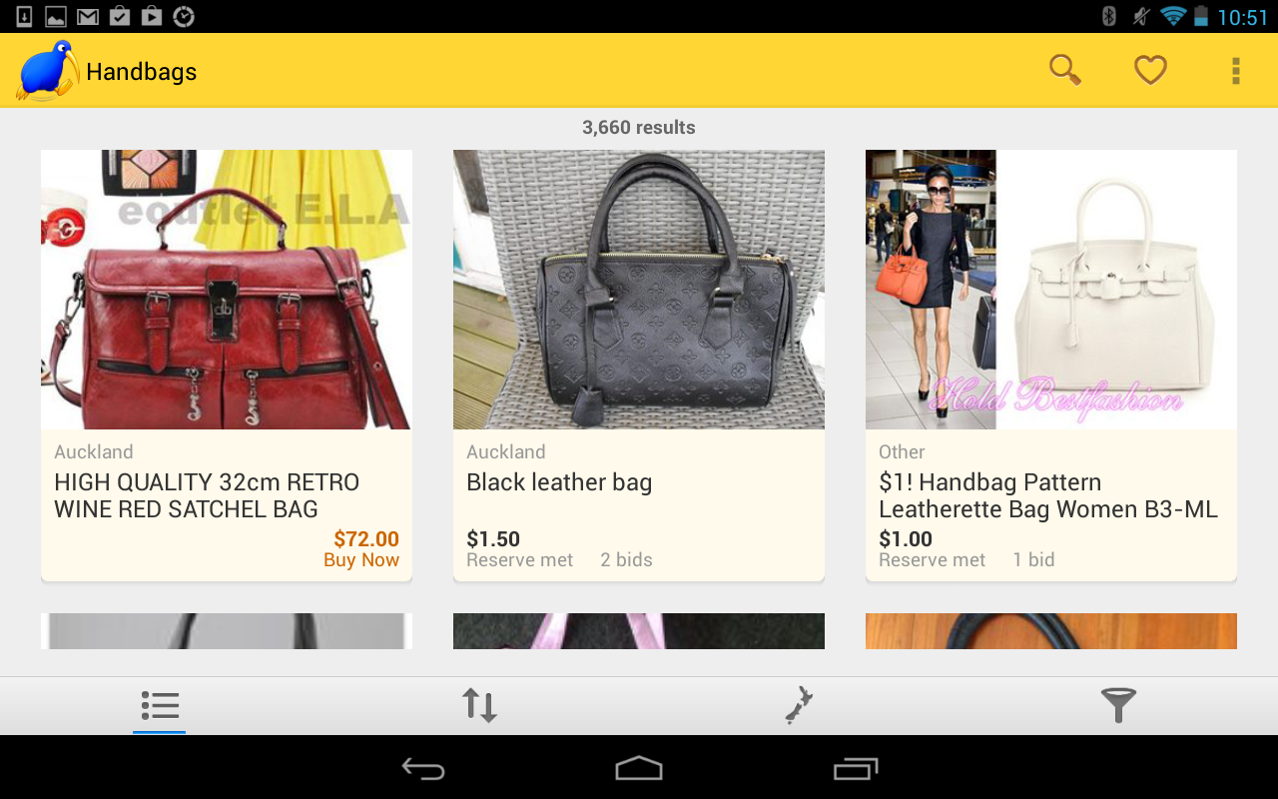The width and height of the screenshot is (1278, 799).
Task: Tap the Android home button
Action: tap(639, 768)
